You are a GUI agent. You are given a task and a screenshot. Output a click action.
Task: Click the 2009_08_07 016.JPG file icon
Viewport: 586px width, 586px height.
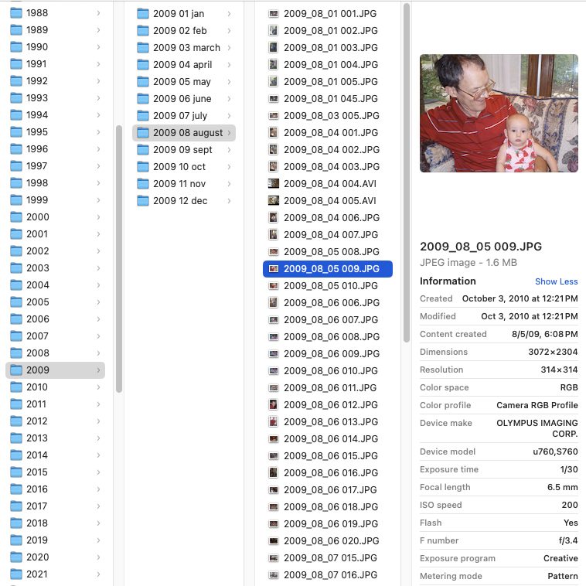(274, 574)
